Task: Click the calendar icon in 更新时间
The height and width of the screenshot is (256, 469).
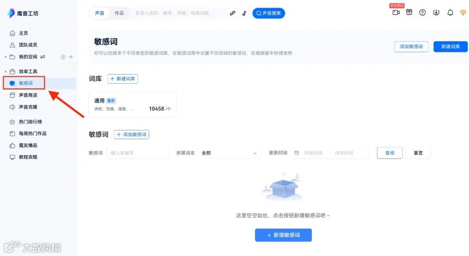Action: tap(297, 153)
